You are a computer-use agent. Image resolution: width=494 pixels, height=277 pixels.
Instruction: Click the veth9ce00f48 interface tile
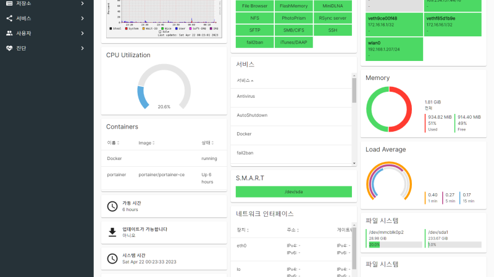coord(394,25)
